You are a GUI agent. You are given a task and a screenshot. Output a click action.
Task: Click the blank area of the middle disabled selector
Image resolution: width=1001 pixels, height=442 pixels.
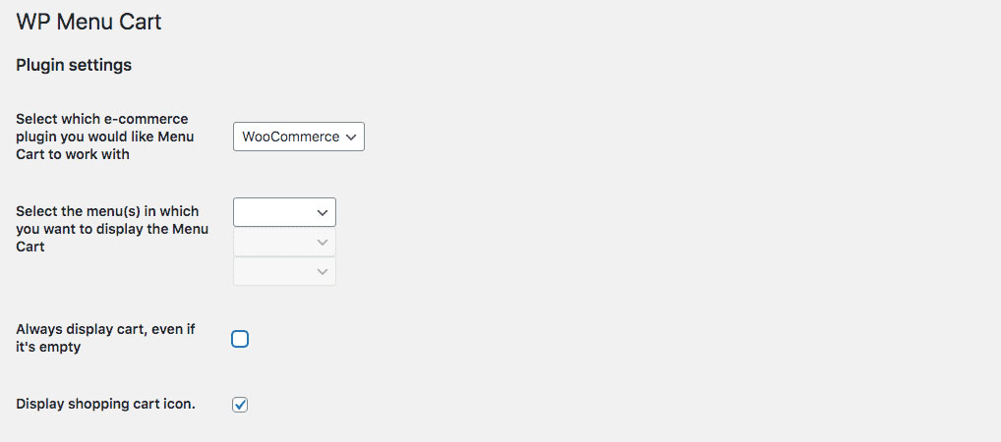pos(272,243)
